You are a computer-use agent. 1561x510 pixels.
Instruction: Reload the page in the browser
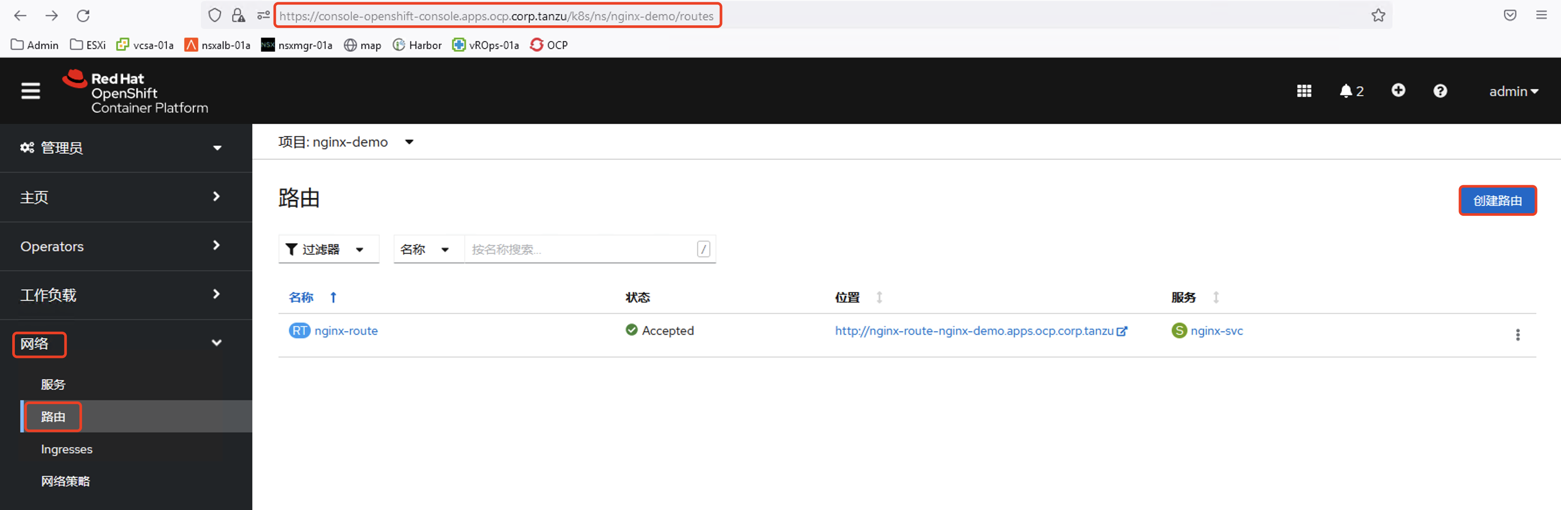tap(83, 15)
